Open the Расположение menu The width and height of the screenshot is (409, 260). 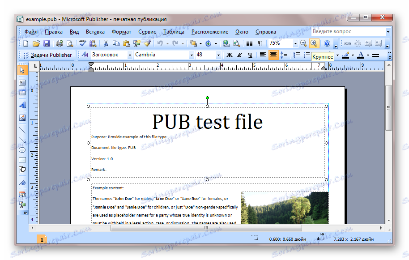click(210, 32)
